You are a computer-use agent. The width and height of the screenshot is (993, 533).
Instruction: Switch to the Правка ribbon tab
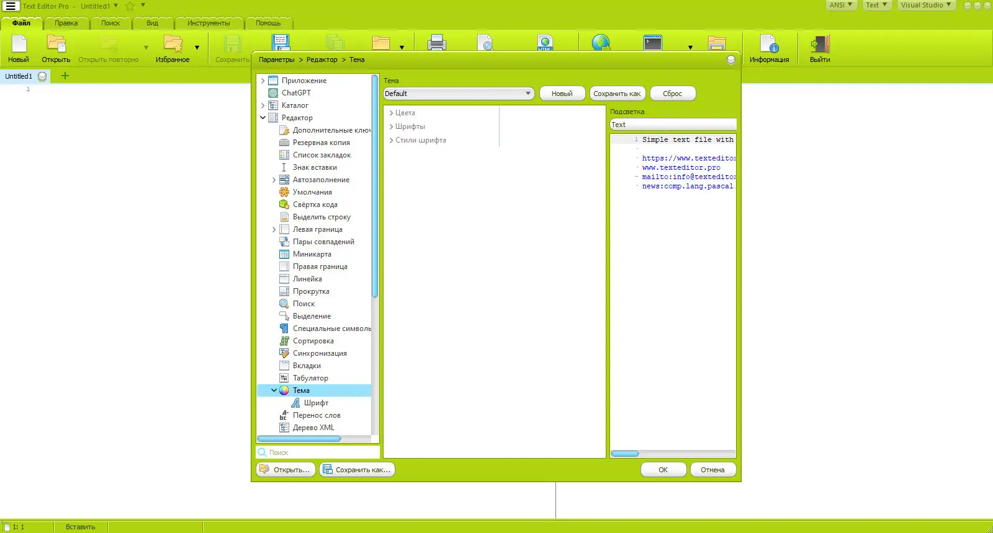point(66,24)
